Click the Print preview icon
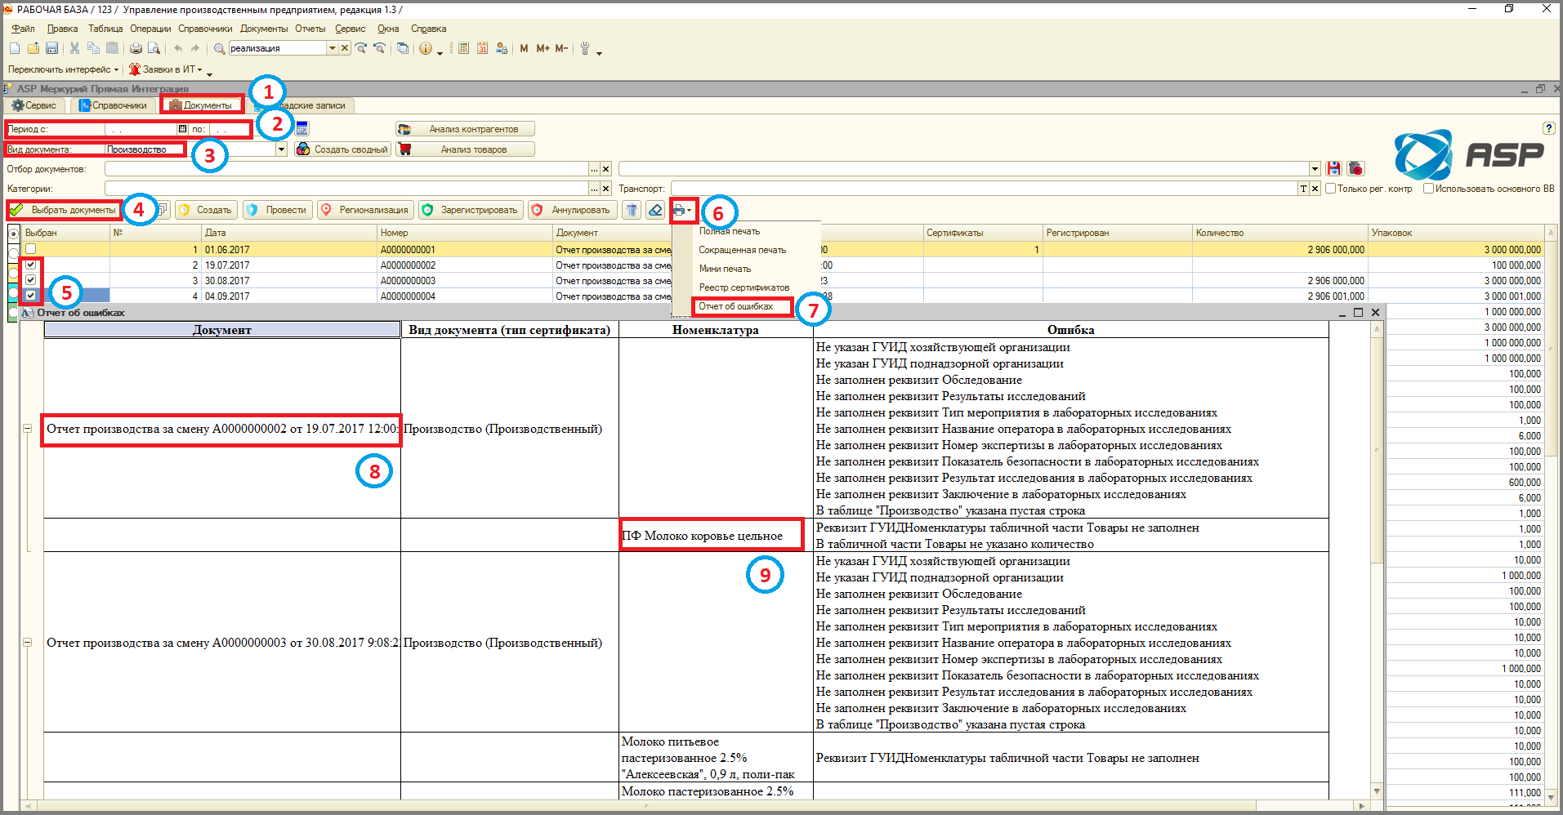The width and height of the screenshot is (1563, 815). (153, 48)
